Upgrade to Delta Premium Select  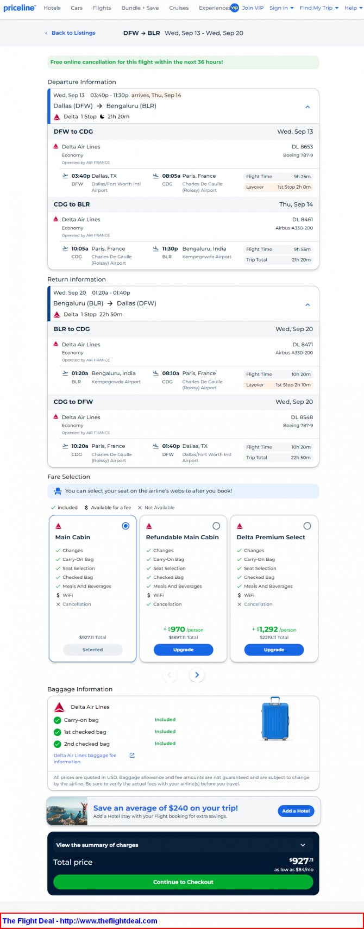click(x=274, y=650)
